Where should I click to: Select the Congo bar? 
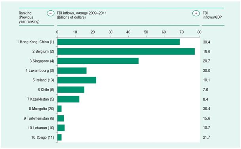click(x=59, y=137)
